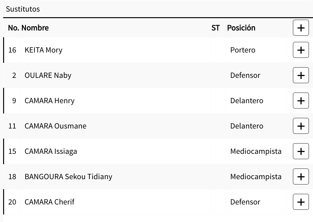The height and width of the screenshot is (222, 313).
Task: Click the CAMARA Cherif name
Action: click(50, 202)
